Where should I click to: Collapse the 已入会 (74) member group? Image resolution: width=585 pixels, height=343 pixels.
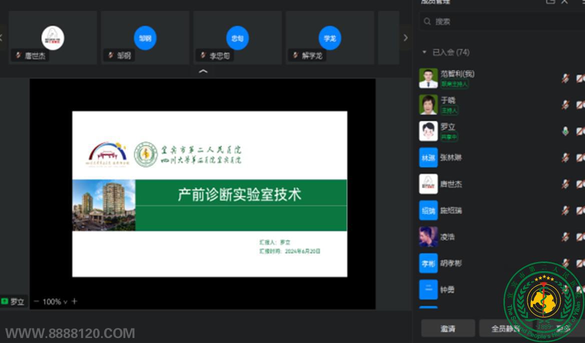click(x=424, y=52)
